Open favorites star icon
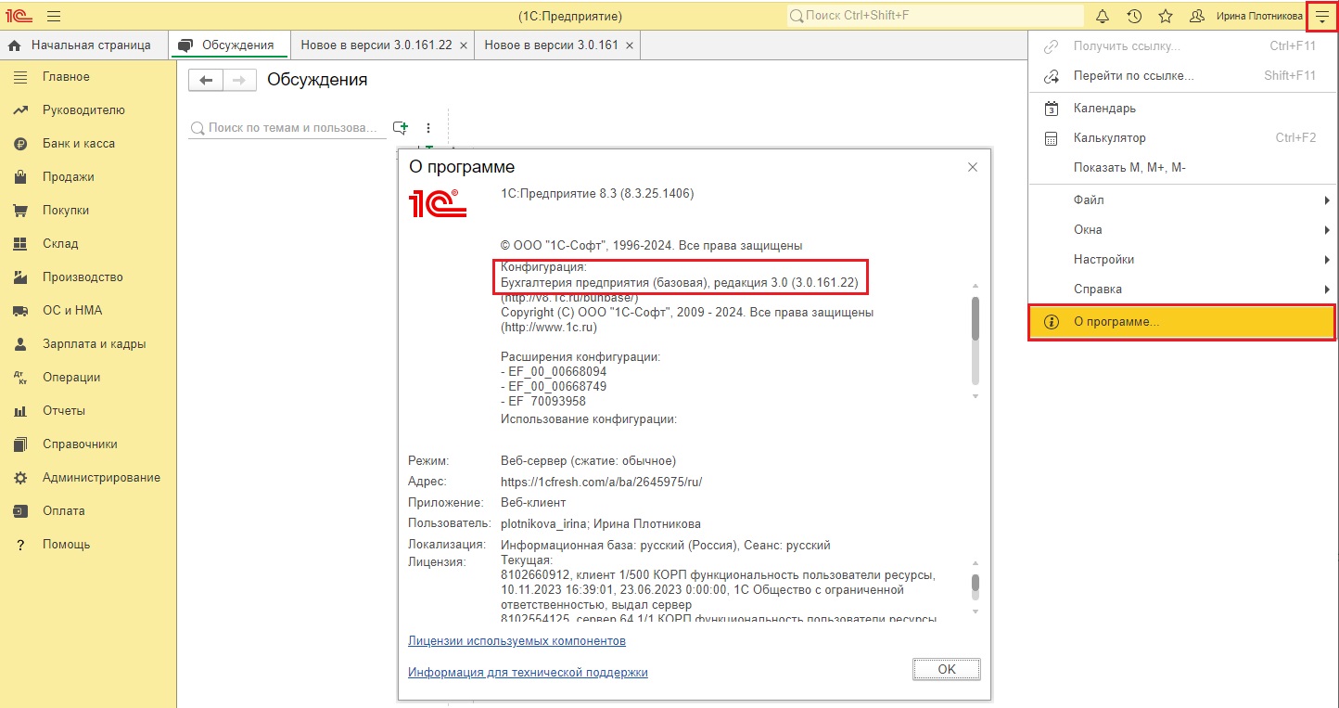Image resolution: width=1339 pixels, height=708 pixels. 1166,16
